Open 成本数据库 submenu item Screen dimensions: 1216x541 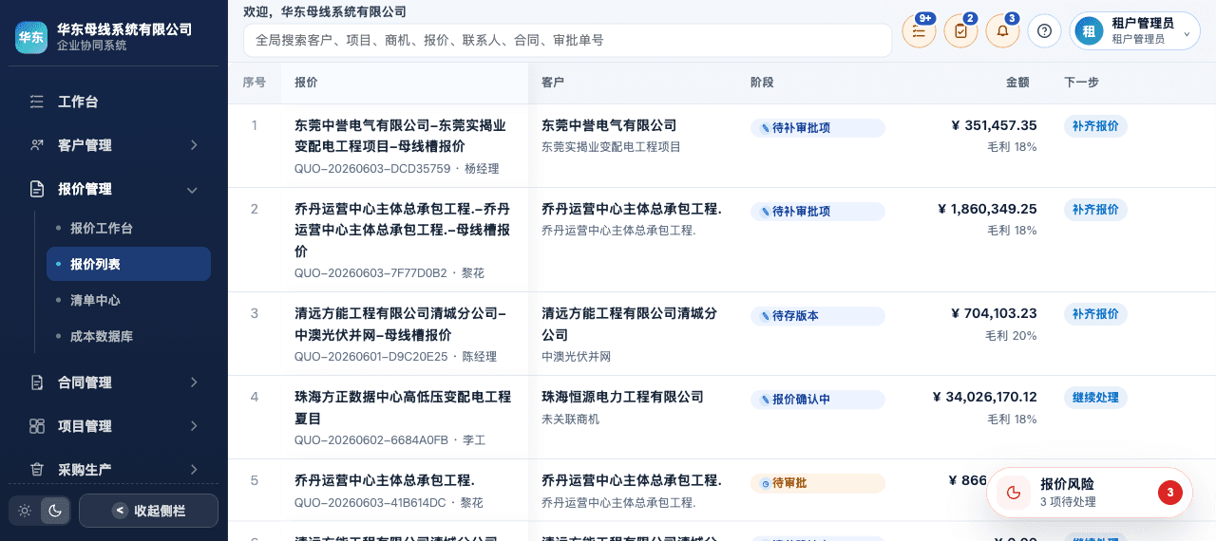click(128, 336)
